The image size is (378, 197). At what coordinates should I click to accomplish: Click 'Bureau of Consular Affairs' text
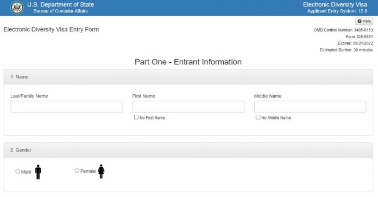pos(60,11)
